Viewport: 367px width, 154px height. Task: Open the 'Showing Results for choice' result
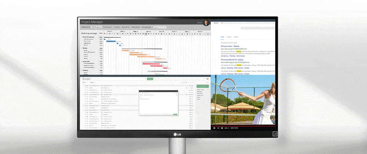click(232, 60)
